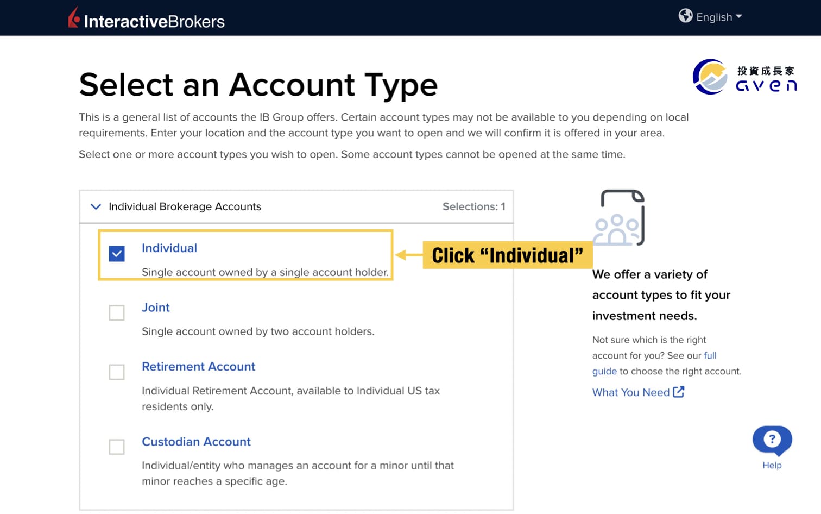Click the InteractiveBrokers logo
821x514 pixels.
[147, 18]
